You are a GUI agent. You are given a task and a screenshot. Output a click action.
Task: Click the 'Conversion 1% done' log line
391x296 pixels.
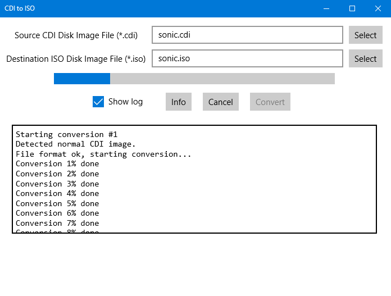tap(57, 164)
